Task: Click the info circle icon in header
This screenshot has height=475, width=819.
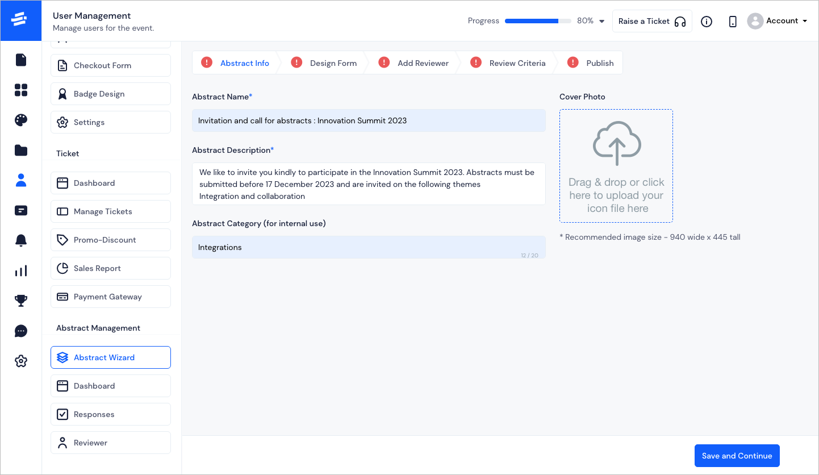Action: click(x=707, y=22)
